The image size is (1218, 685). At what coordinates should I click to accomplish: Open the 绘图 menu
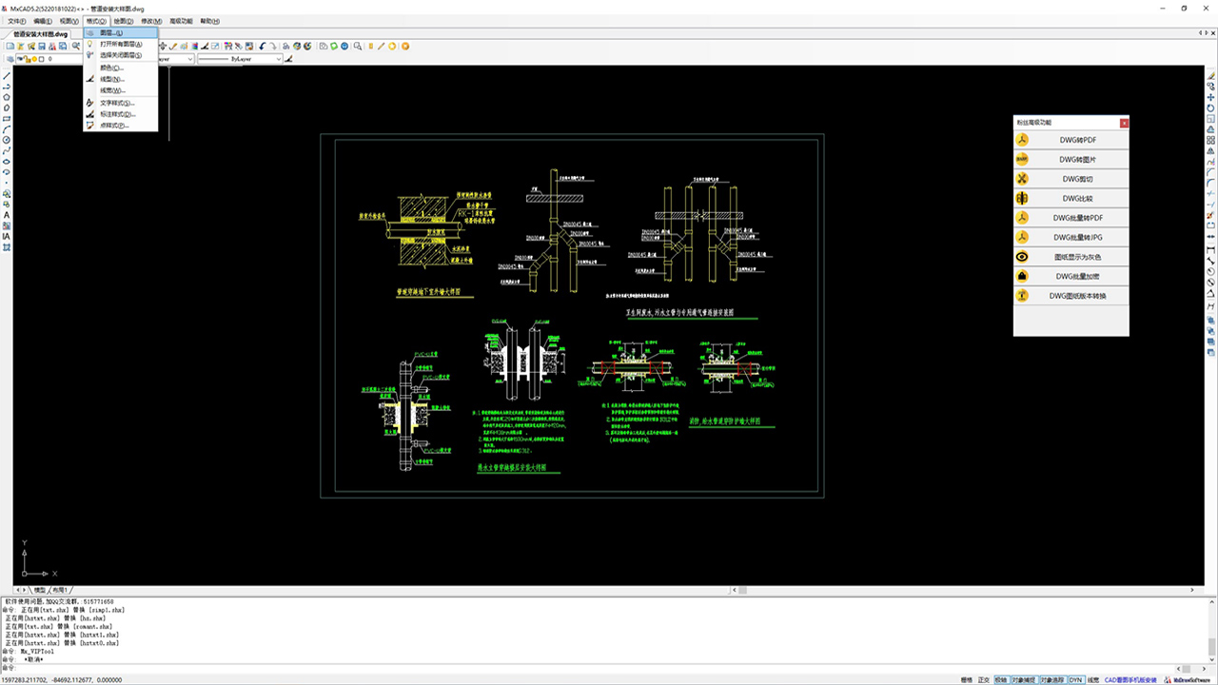[123, 21]
